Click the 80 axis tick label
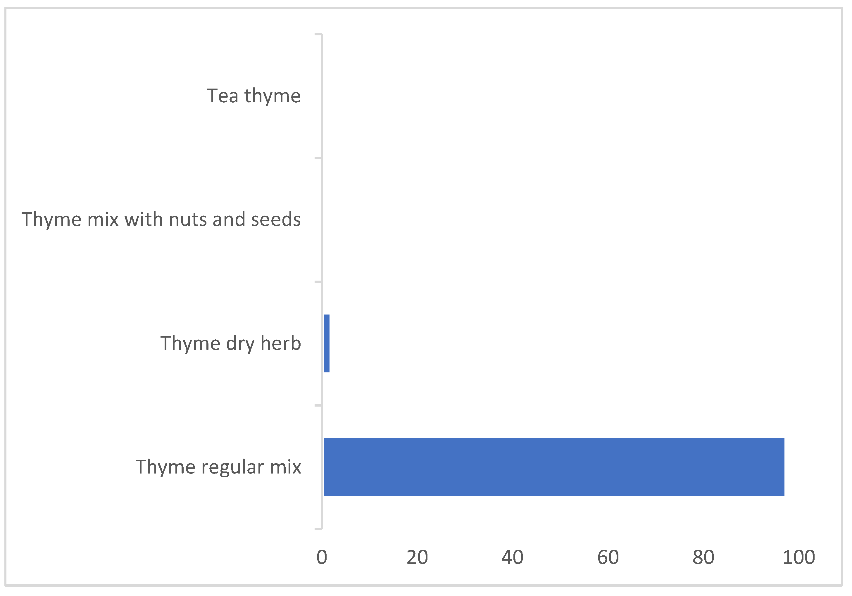852x596 pixels. pos(703,557)
